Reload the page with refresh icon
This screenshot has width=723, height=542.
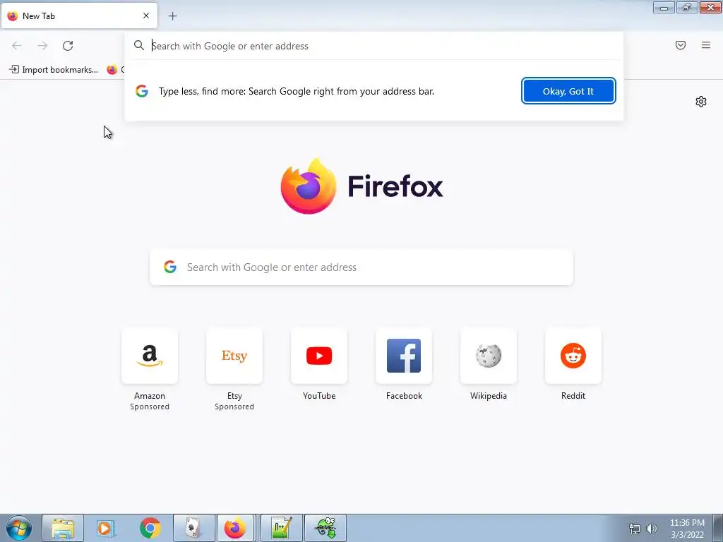coord(68,46)
